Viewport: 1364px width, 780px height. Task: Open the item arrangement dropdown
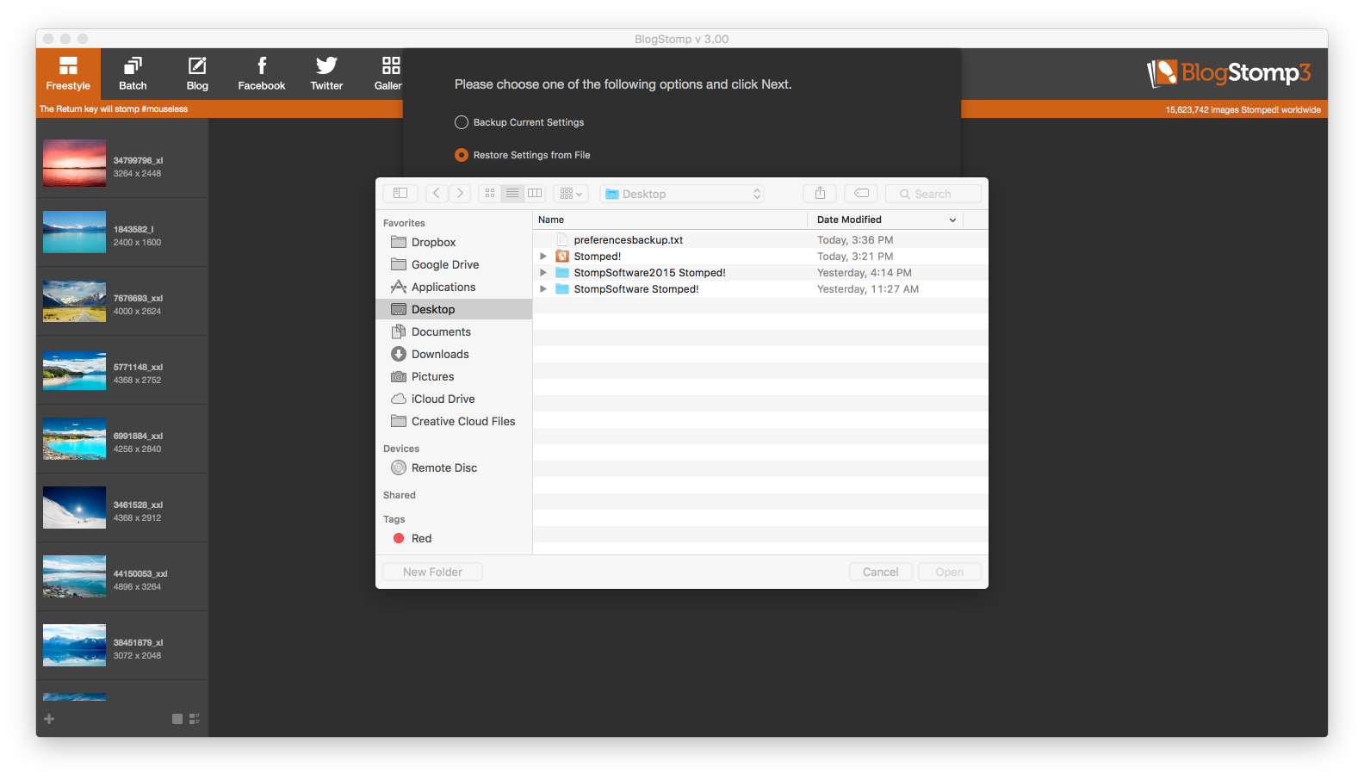pos(572,193)
